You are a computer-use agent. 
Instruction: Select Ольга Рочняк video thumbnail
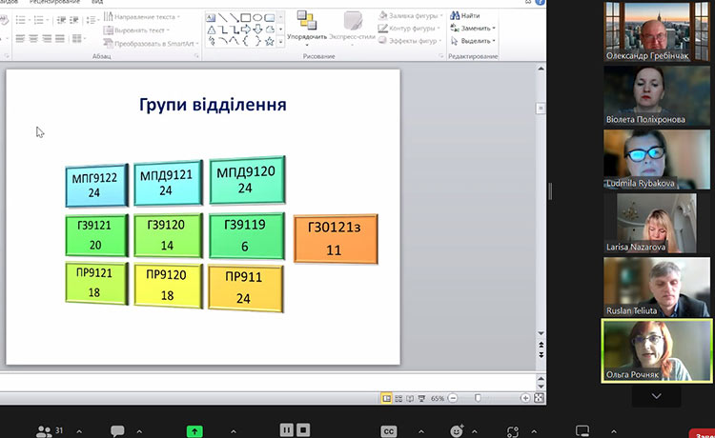pos(657,349)
